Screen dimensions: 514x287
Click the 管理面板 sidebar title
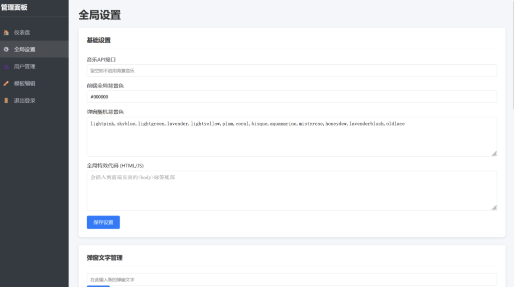[14, 7]
